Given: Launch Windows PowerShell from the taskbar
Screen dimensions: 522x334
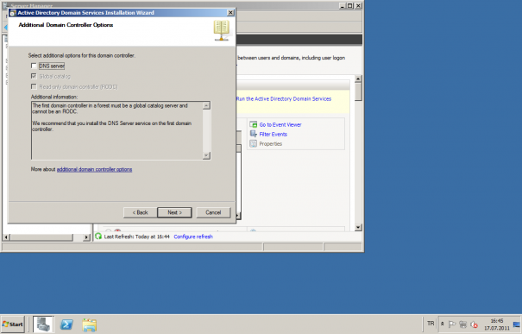Looking at the screenshot, I should [x=66, y=325].
